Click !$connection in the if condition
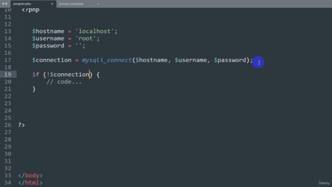The image size is (332, 187). (68, 75)
